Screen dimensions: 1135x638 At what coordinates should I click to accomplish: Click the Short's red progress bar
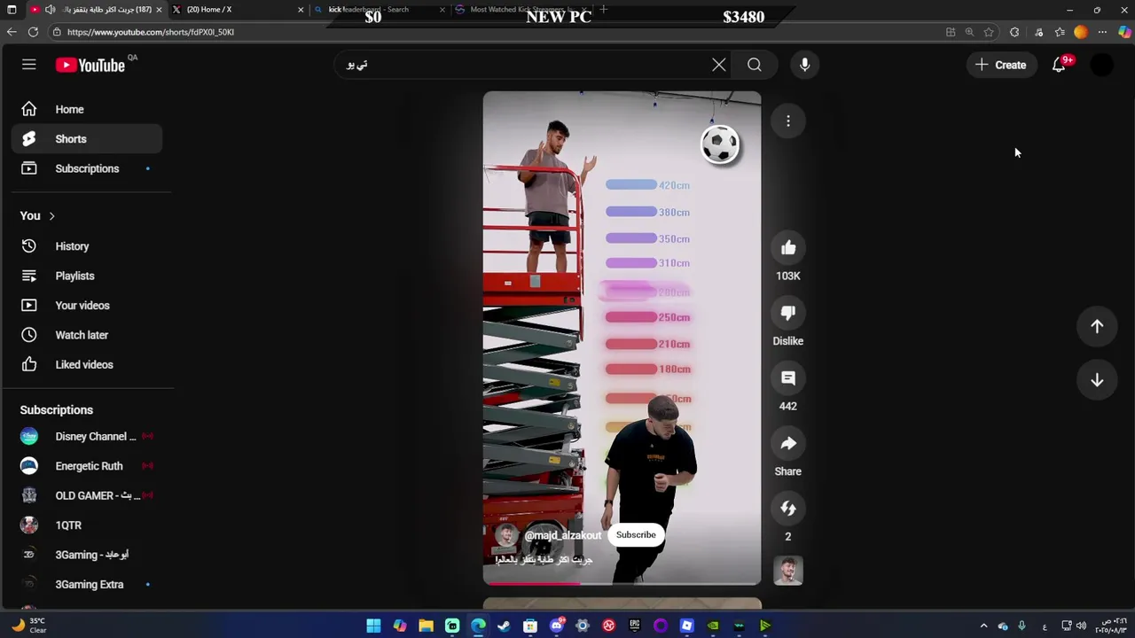[x=622, y=583]
